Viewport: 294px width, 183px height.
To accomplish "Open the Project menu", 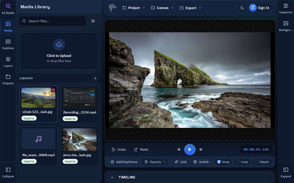I will (x=133, y=8).
